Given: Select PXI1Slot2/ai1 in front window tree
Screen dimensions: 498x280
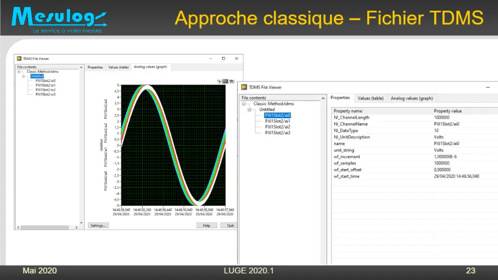Looking at the screenshot, I should 278,121.
